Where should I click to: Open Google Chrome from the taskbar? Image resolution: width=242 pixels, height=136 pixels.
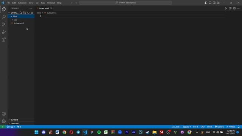coord(64,132)
